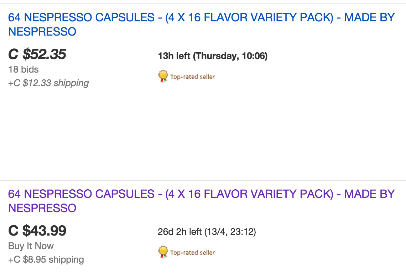Image resolution: width=406 pixels, height=279 pixels.
Task: Open the purple visited 64 Nespresso Capsules listing title
Action: (201, 201)
